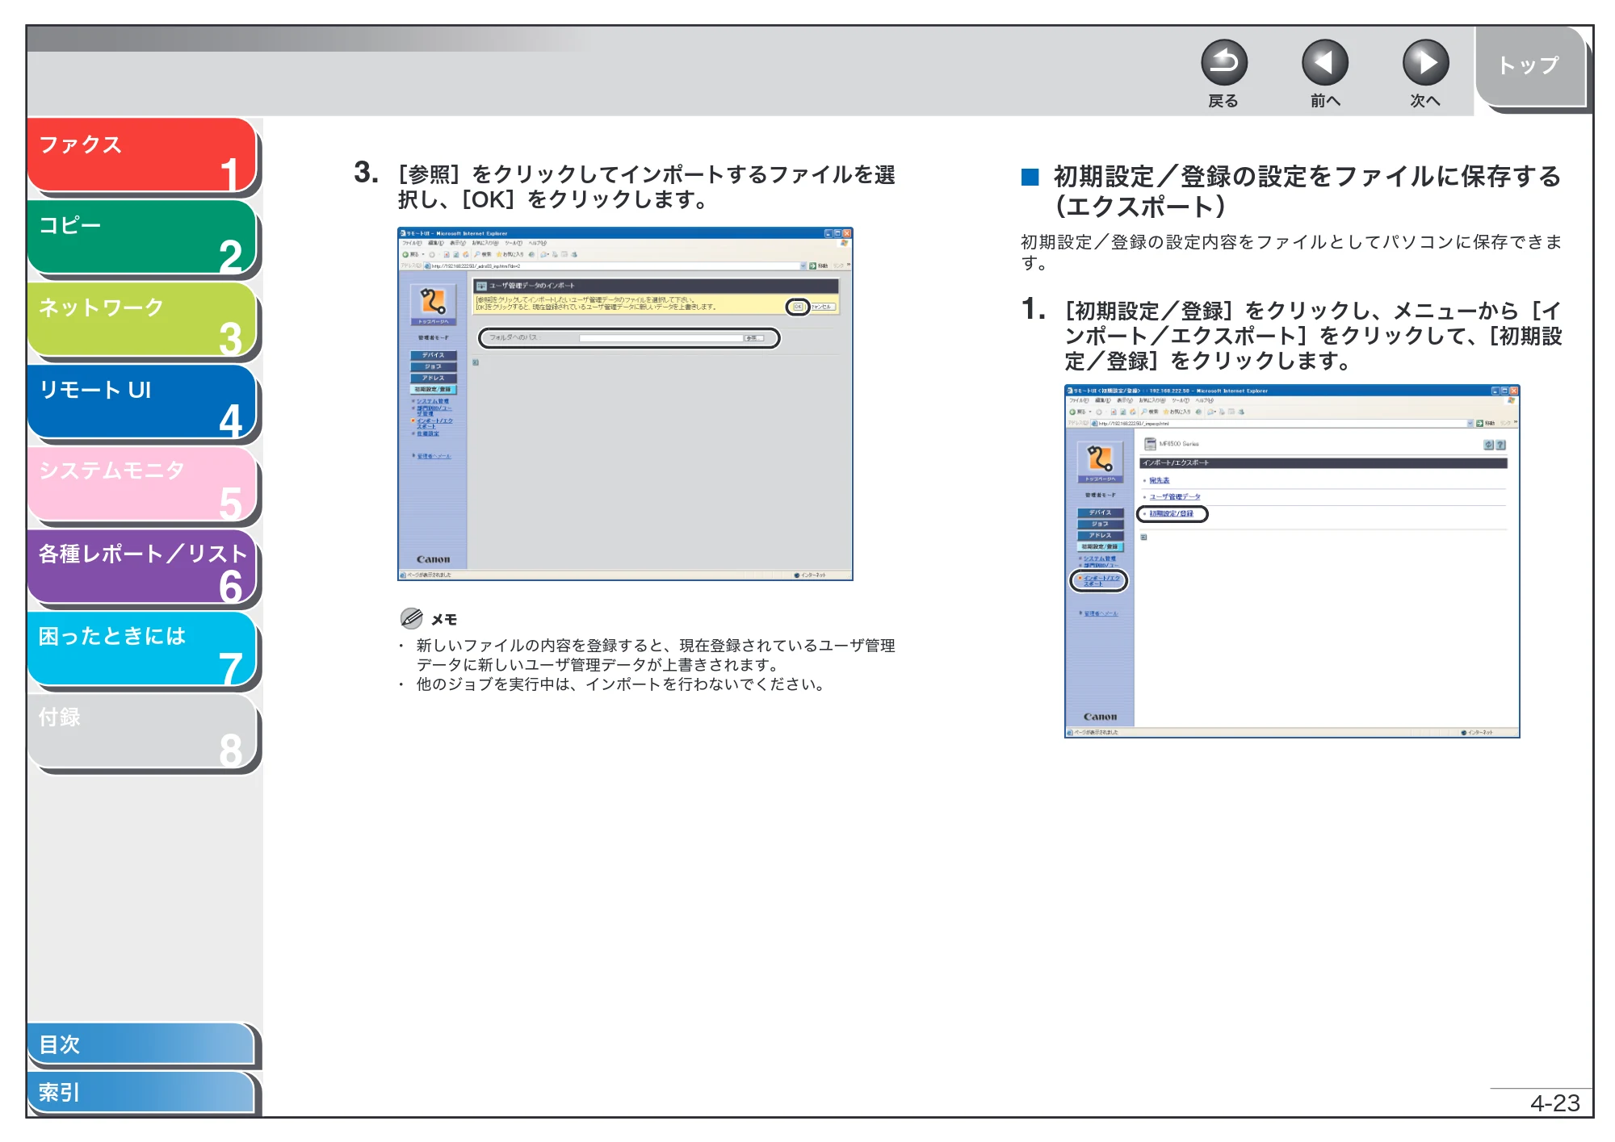Click address bar dropdown arrow in right screenshot

click(1470, 423)
